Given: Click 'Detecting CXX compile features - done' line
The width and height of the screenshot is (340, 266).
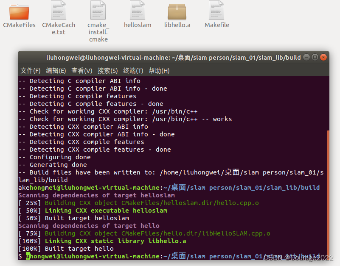Looking at the screenshot, I should (95, 150).
